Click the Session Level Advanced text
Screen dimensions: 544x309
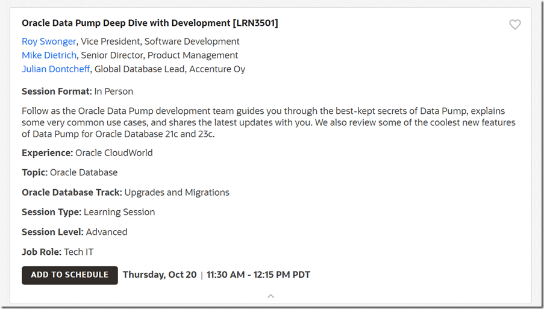[x=74, y=232]
